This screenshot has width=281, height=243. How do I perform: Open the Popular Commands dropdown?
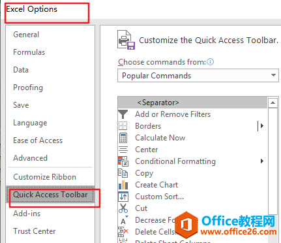click(x=198, y=76)
